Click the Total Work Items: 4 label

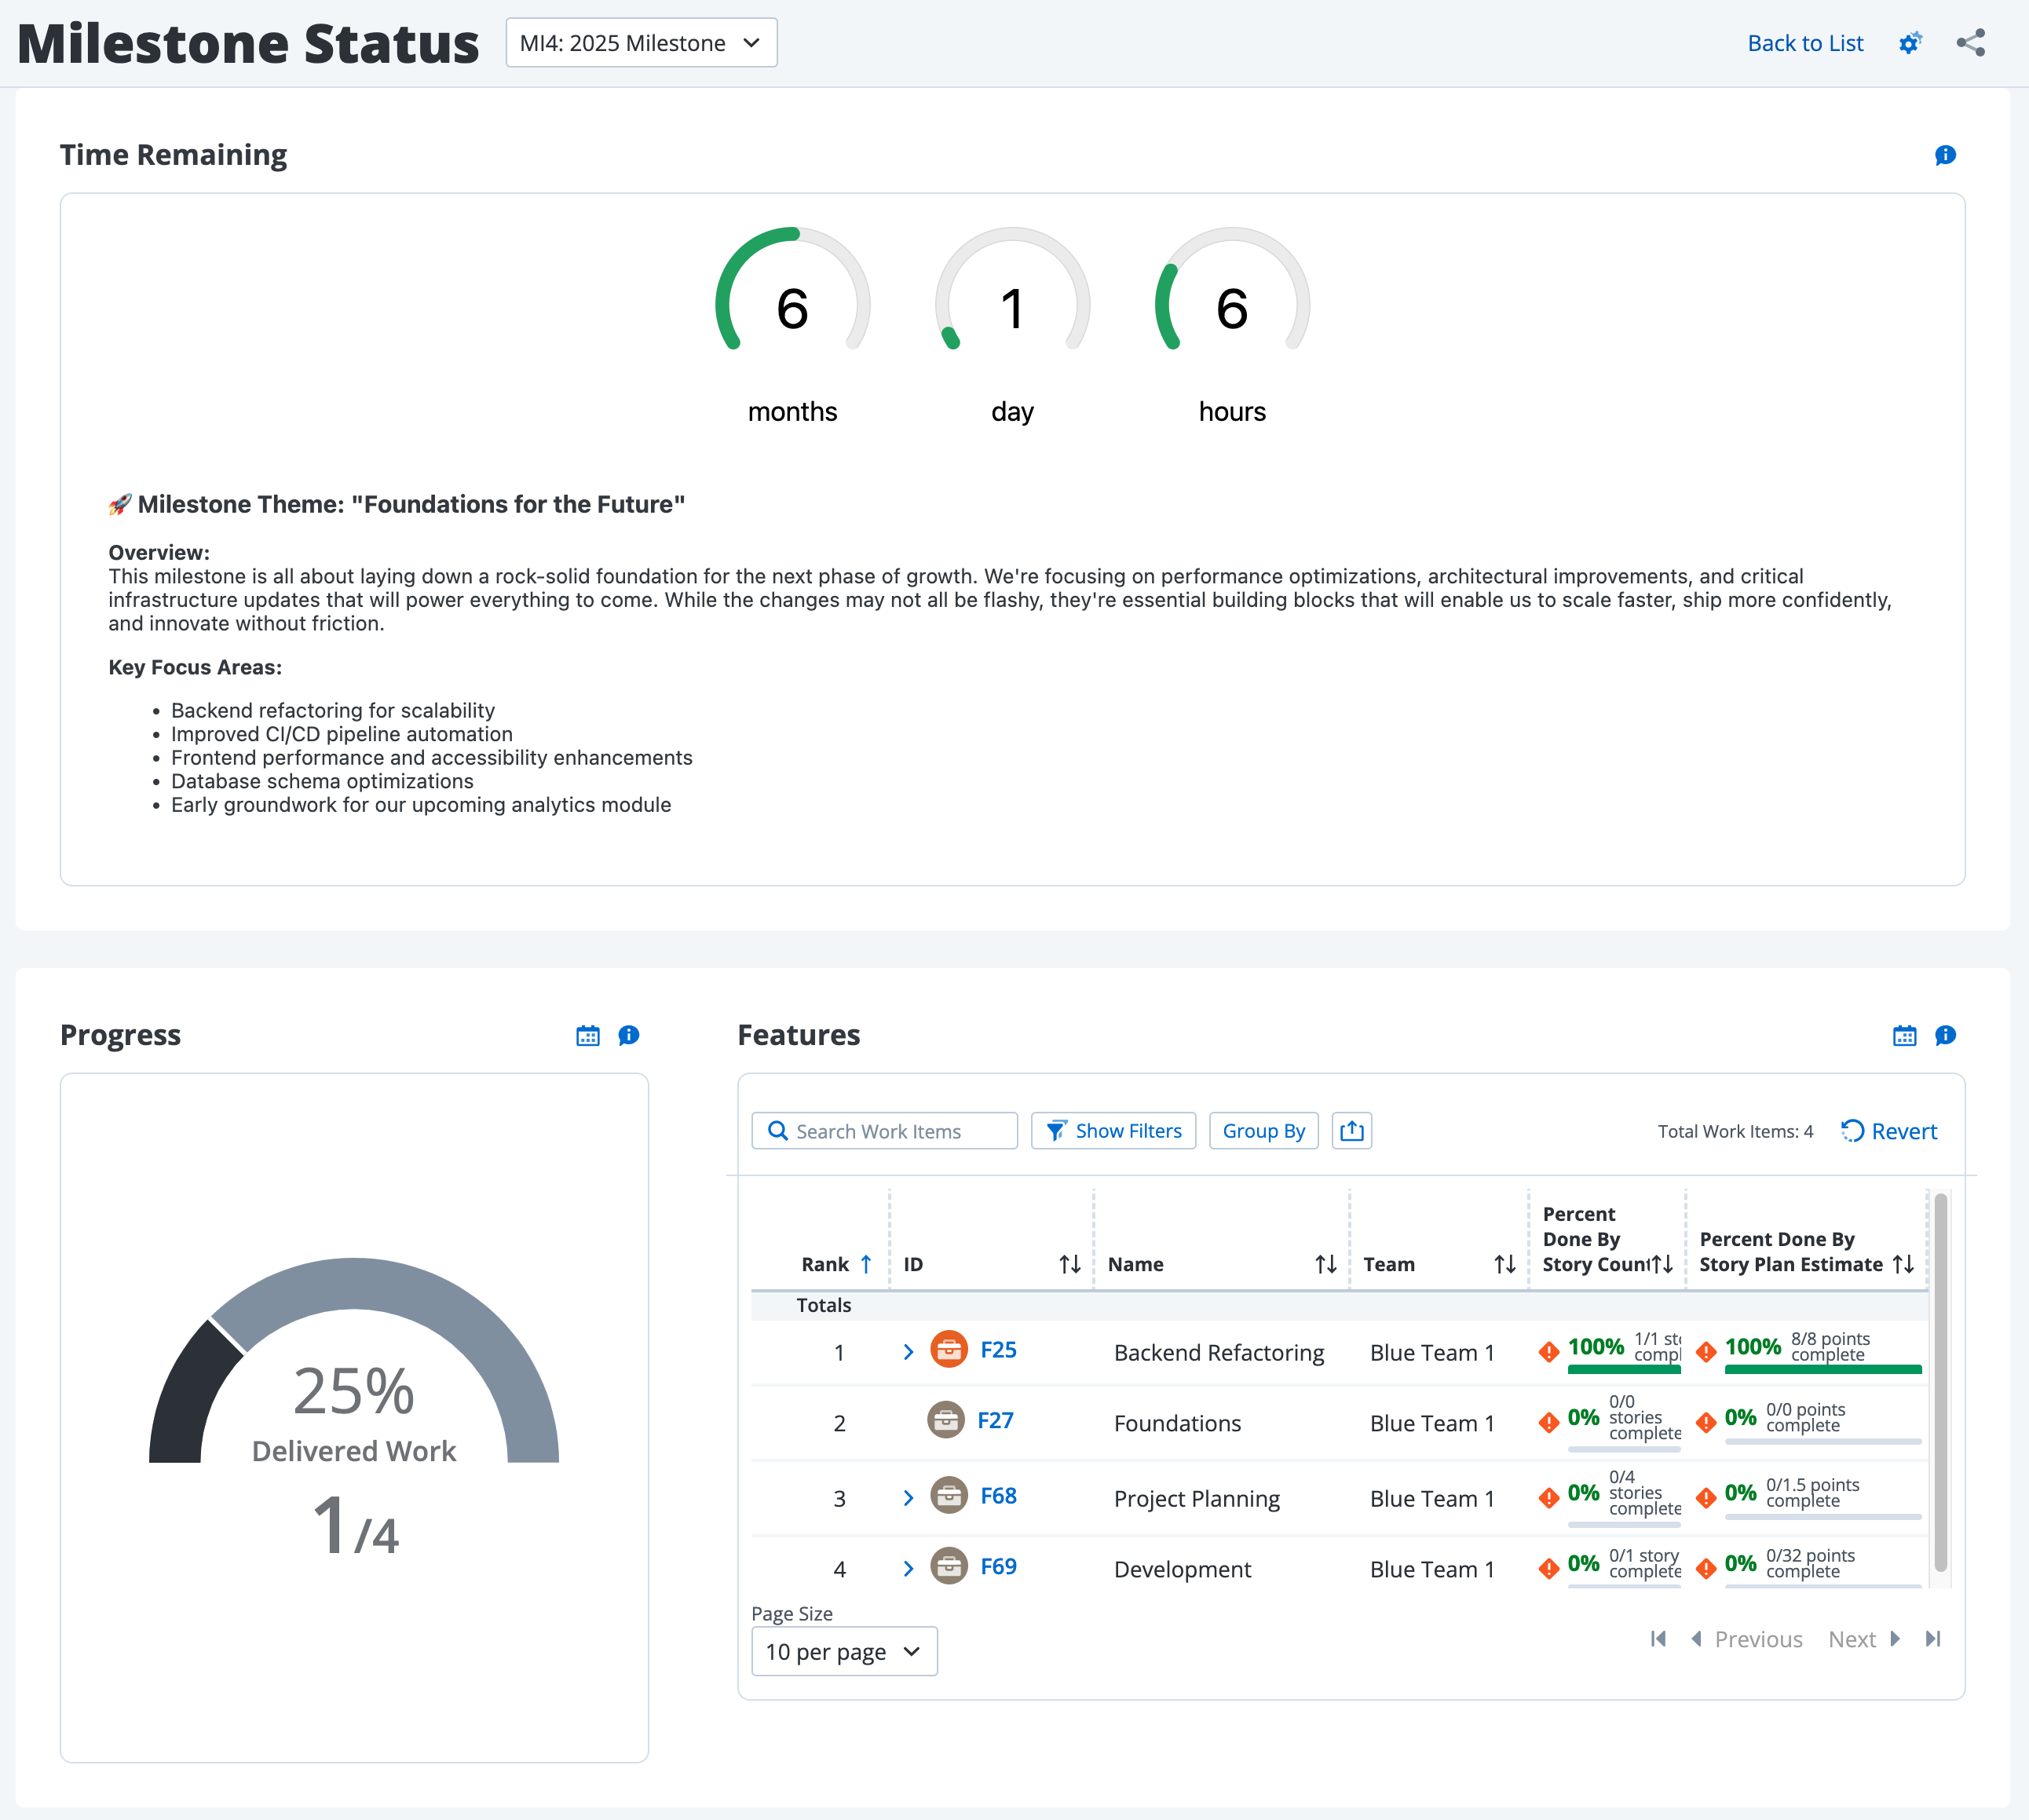[x=1735, y=1131]
